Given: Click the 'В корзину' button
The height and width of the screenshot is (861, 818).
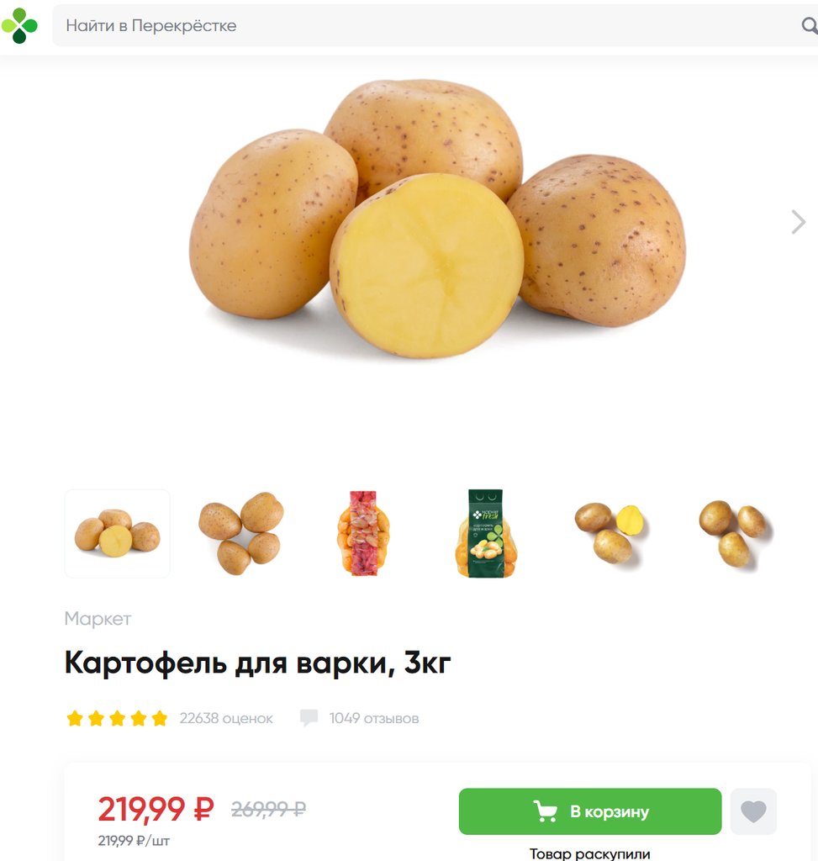Looking at the screenshot, I should point(590,811).
